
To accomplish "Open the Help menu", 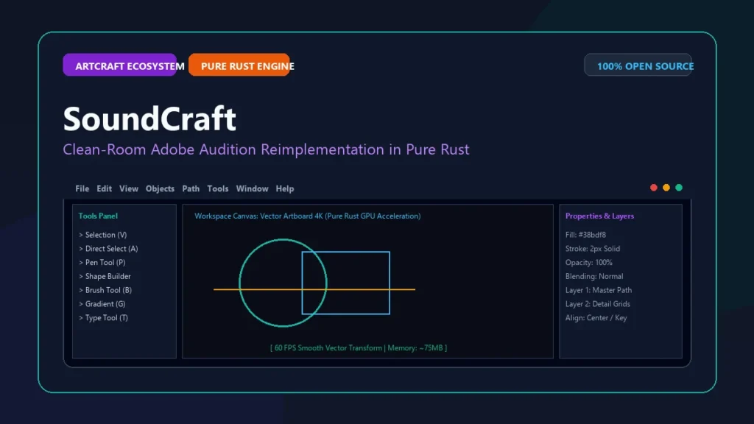I will pos(285,189).
